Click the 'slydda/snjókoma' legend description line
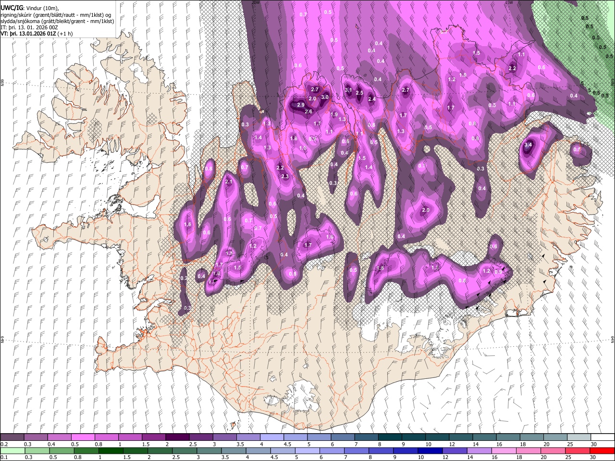The image size is (615, 461). point(57,22)
